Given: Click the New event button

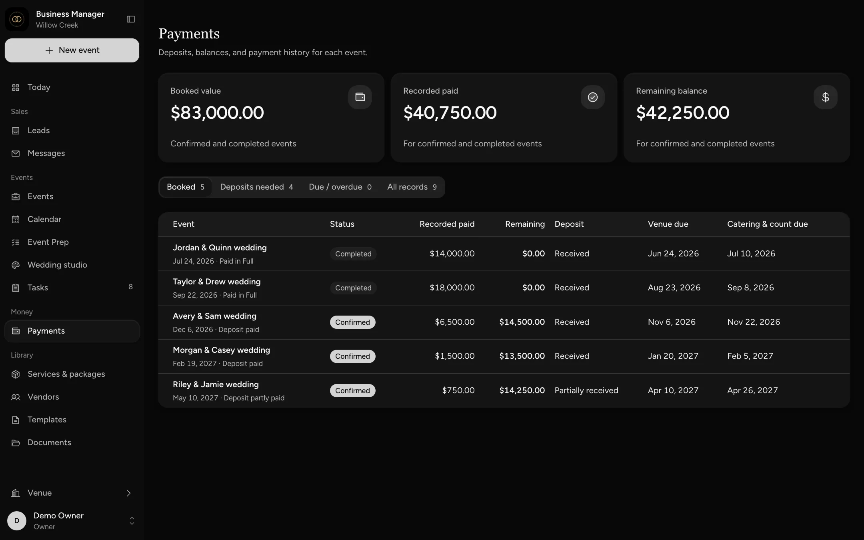Looking at the screenshot, I should 72,50.
